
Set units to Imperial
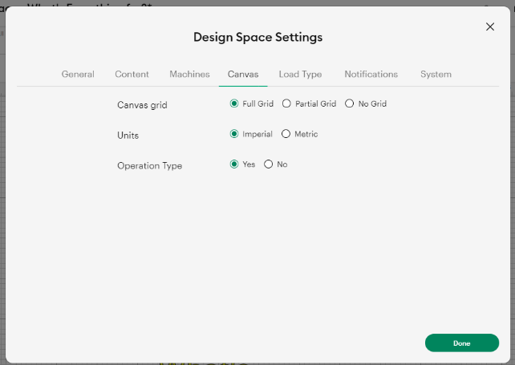click(x=234, y=134)
